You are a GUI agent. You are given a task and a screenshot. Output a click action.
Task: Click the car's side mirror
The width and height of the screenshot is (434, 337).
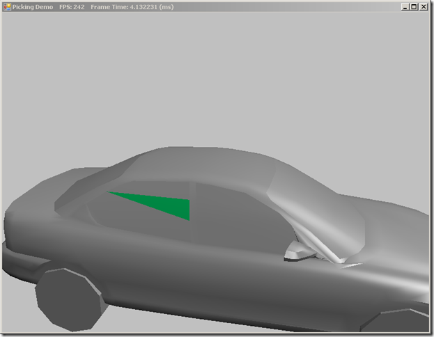coord(299,251)
